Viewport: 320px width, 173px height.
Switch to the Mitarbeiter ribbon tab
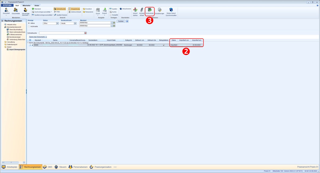pos(26,6)
